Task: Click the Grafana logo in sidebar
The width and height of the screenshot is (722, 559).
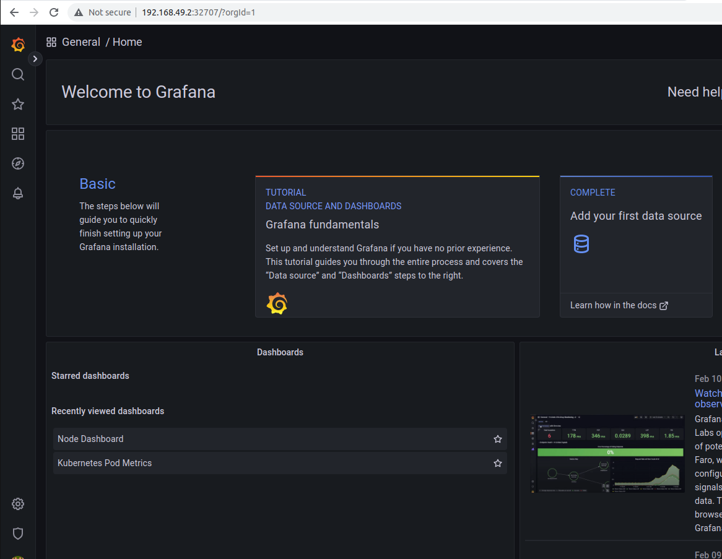Action: [x=18, y=45]
